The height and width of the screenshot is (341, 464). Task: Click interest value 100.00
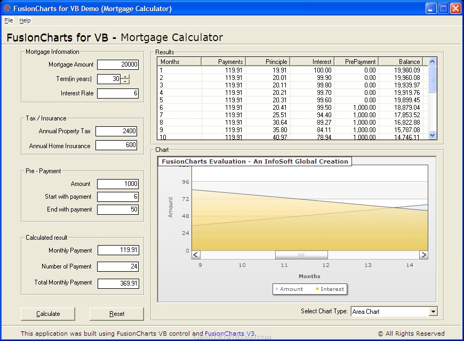[x=323, y=70]
